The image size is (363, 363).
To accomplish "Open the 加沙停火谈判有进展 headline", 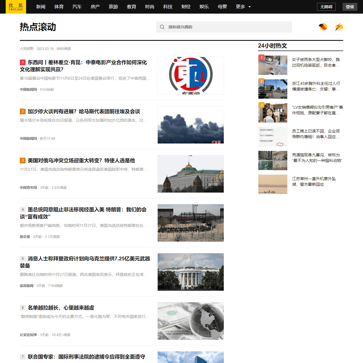I will point(84,111).
